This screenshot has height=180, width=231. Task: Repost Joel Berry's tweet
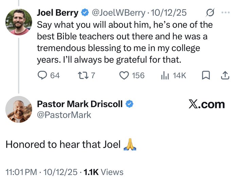coord(83,75)
